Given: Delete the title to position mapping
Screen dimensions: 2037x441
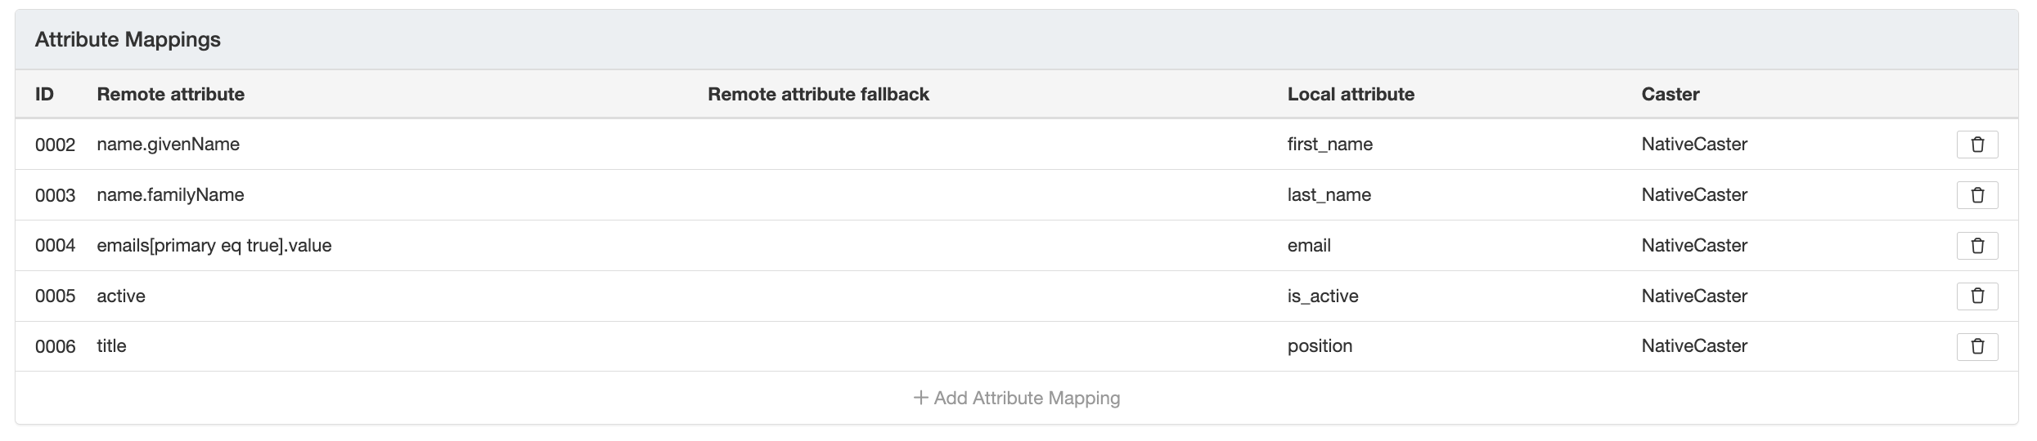Looking at the screenshot, I should (1976, 346).
